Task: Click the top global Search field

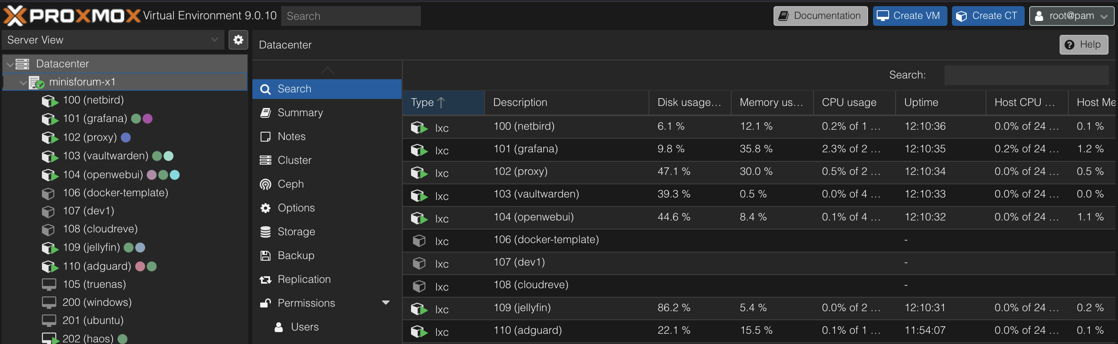Action: point(351,16)
